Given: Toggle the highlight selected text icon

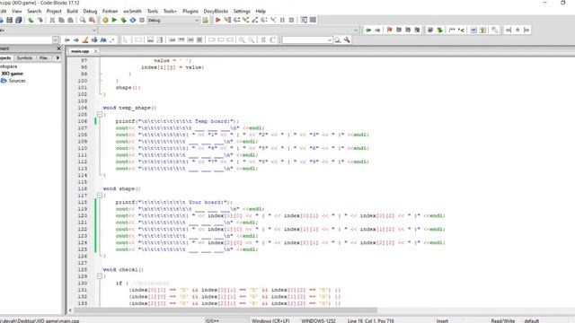Looking at the screenshot, I should coord(85,39).
